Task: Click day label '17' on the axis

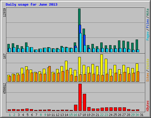Action: coord(80,115)
